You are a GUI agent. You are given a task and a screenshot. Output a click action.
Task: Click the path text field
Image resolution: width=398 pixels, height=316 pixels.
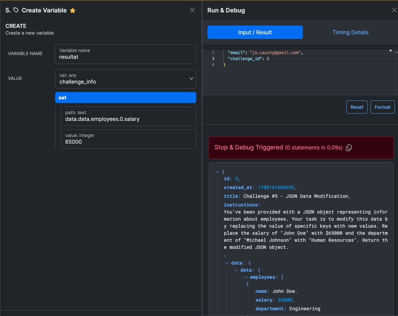coord(128,116)
